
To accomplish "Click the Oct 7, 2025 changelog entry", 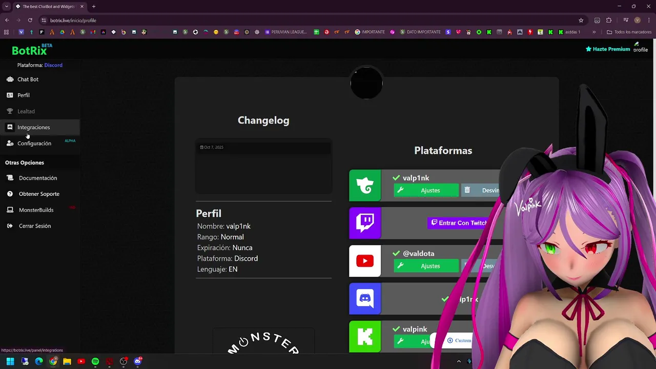I will (263, 147).
